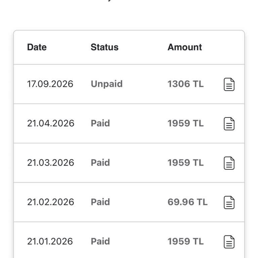Open invoice document for 21.04.2026
258x258 pixels.
point(229,124)
